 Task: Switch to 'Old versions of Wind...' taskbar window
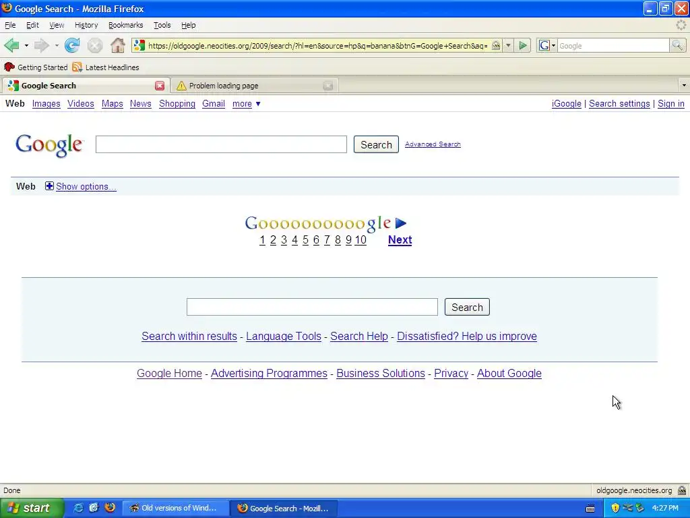tap(176, 508)
